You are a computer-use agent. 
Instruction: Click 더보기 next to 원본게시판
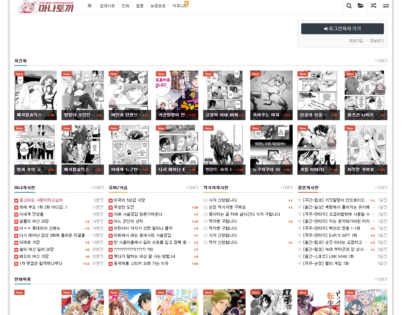pyautogui.click(x=381, y=188)
